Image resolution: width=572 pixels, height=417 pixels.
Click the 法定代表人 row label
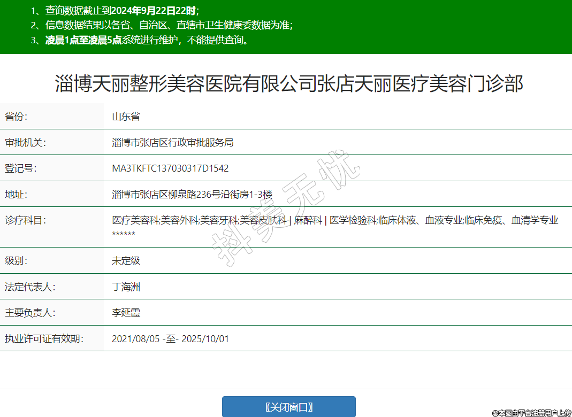pos(30,287)
